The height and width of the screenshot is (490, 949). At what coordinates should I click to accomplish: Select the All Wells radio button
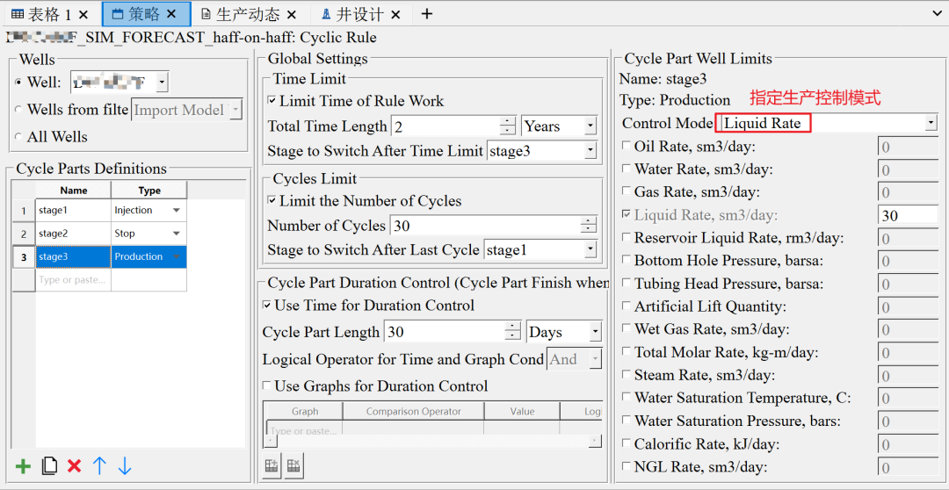point(19,137)
